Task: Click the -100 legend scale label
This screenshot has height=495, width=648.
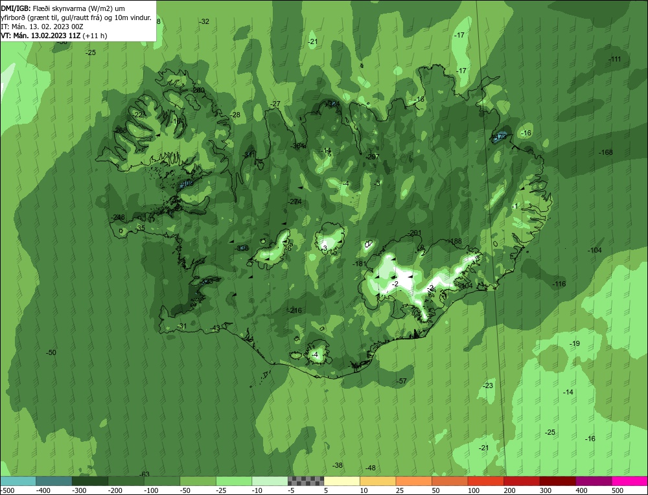Action: pos(151,490)
